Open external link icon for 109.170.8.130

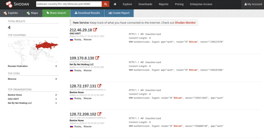point(97,58)
